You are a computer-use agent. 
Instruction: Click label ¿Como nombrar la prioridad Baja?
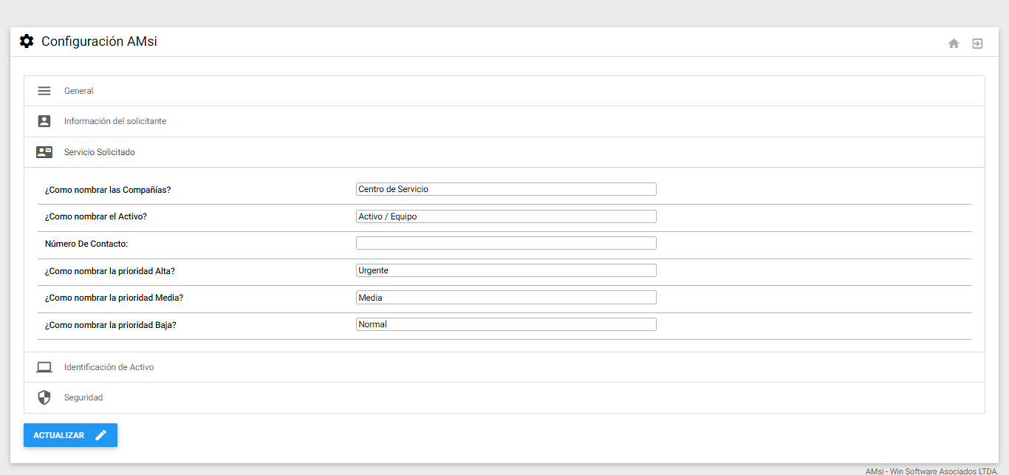111,325
